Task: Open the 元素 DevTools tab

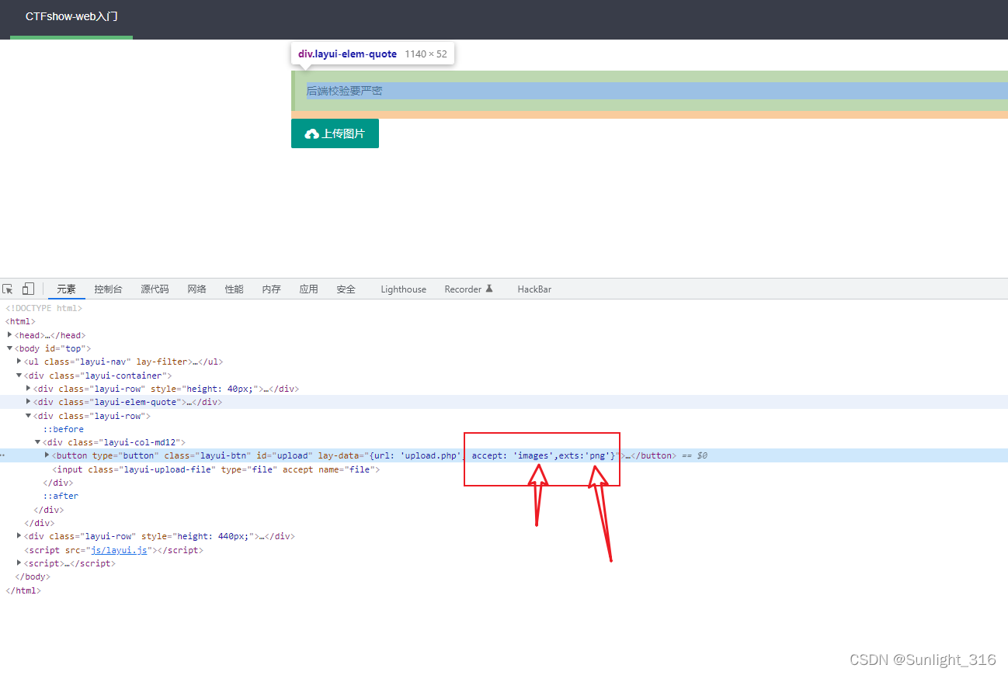Action: 67,289
